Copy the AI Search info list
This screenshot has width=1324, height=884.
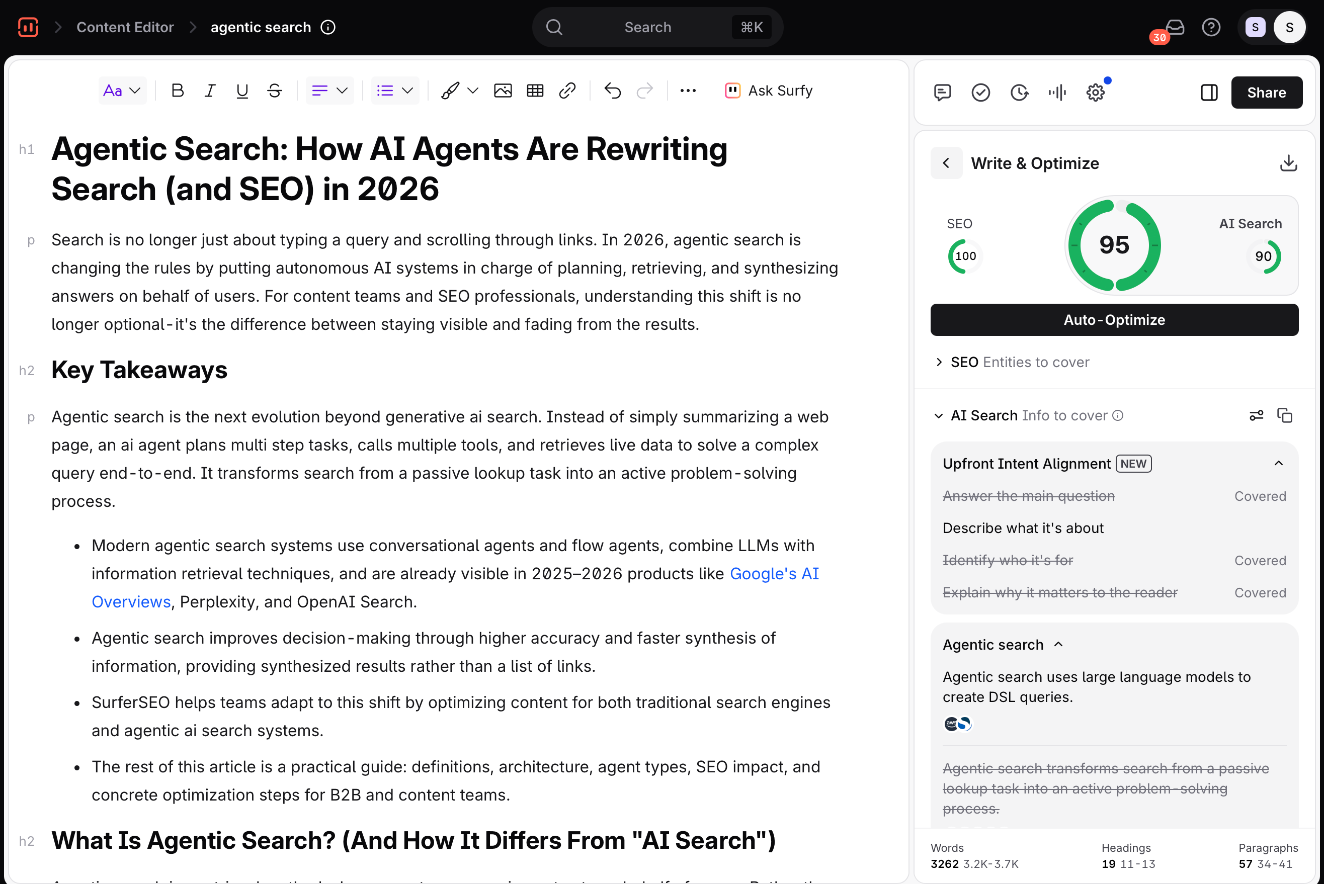pos(1285,416)
